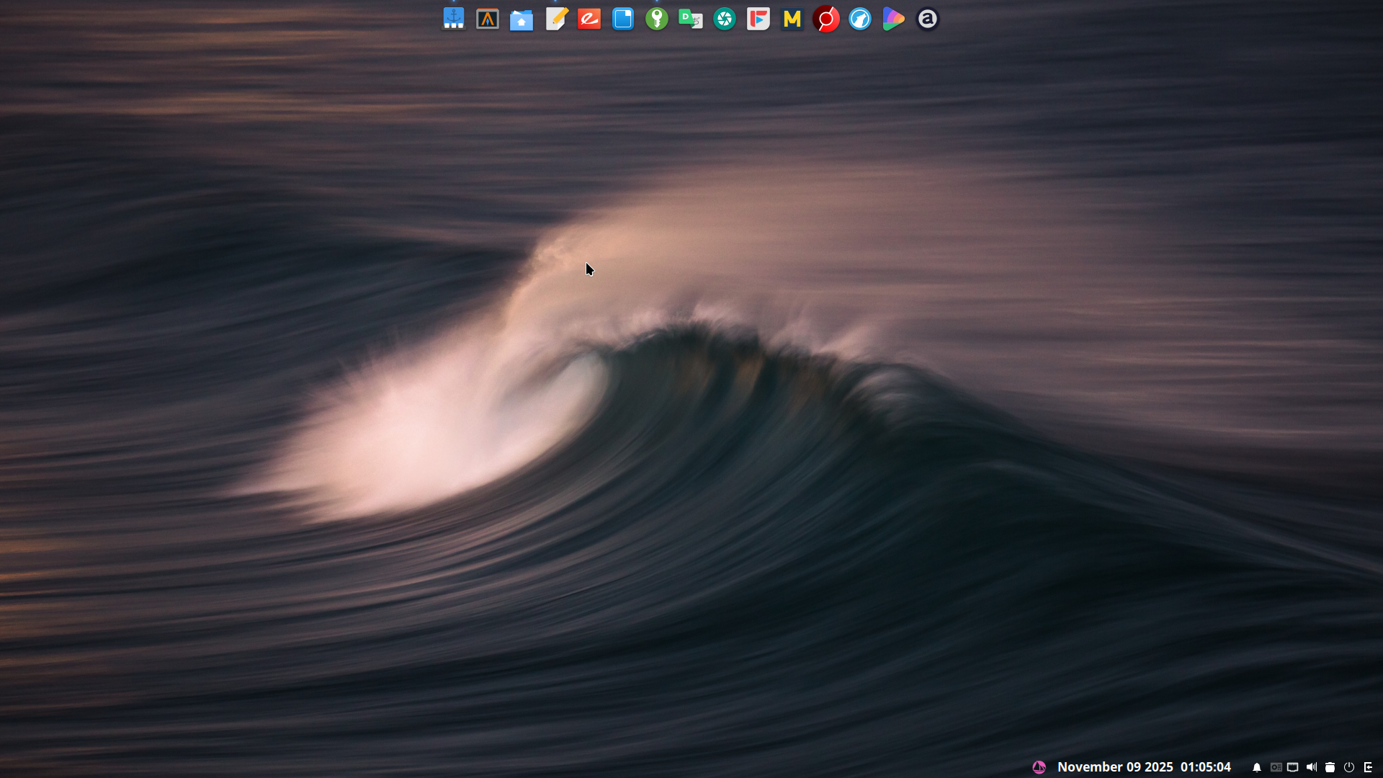This screenshot has width=1383, height=778.
Task: Click the date and time clock
Action: 1144,767
